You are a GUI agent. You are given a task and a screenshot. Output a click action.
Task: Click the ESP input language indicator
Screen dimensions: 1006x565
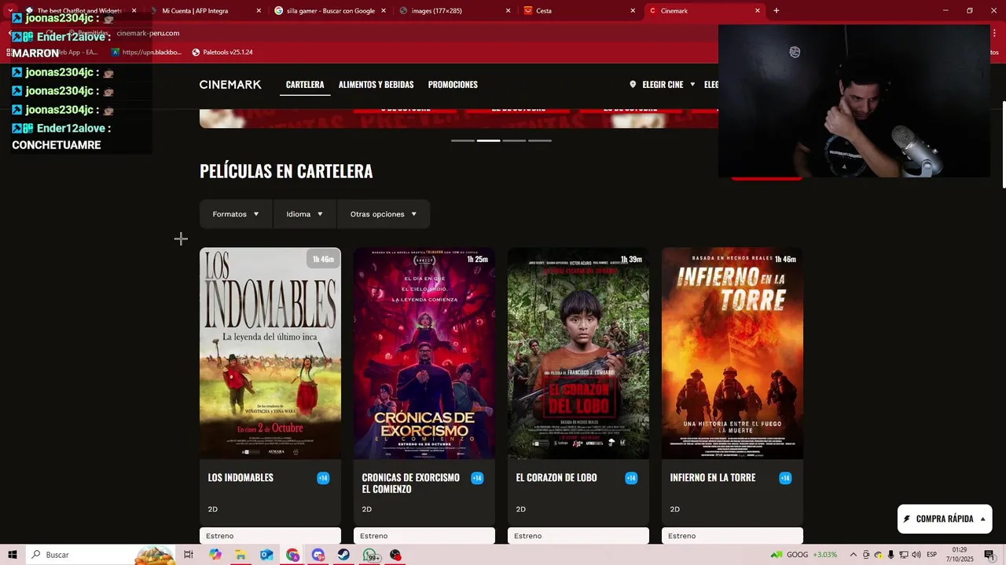(x=932, y=555)
